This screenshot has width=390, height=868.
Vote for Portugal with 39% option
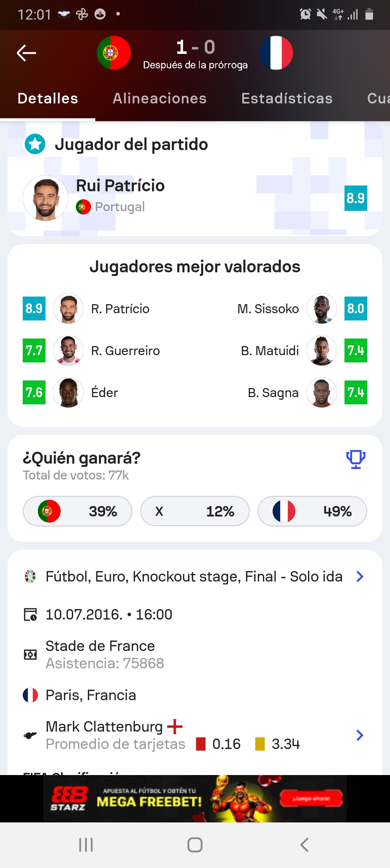point(78,511)
